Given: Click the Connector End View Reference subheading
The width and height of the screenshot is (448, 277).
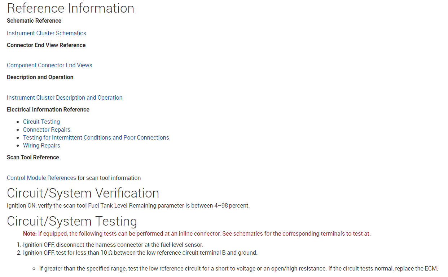Looking at the screenshot, I should coord(46,45).
